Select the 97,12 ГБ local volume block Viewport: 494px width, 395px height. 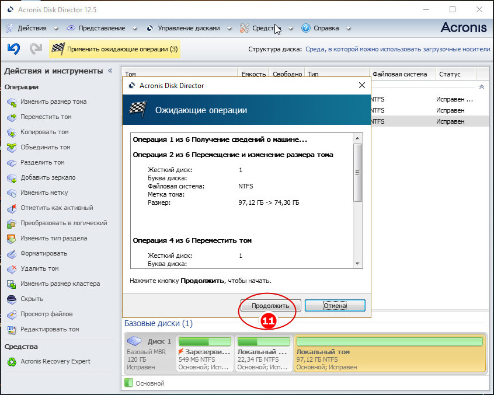click(x=389, y=354)
